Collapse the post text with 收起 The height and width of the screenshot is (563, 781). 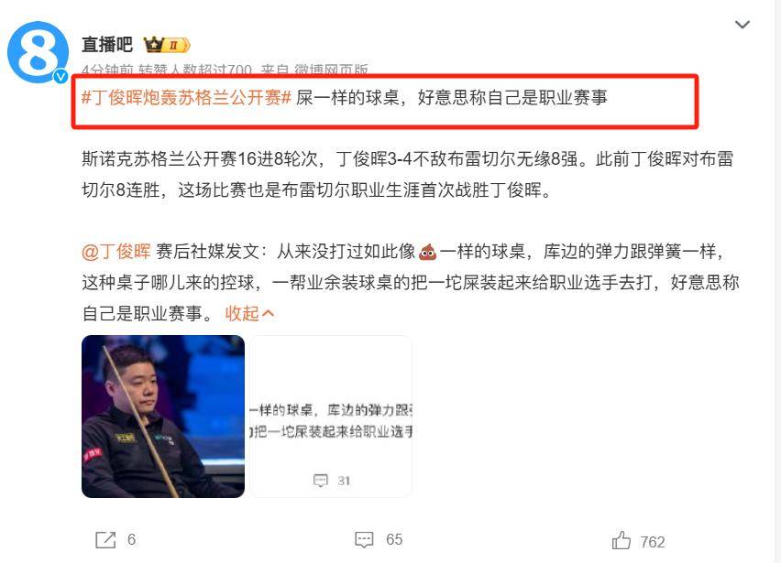[x=249, y=313]
